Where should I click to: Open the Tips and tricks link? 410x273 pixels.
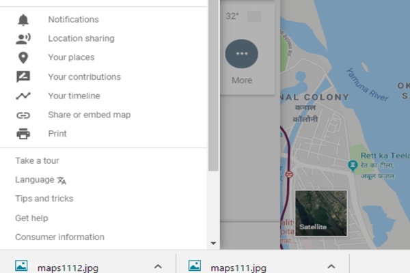pos(44,199)
